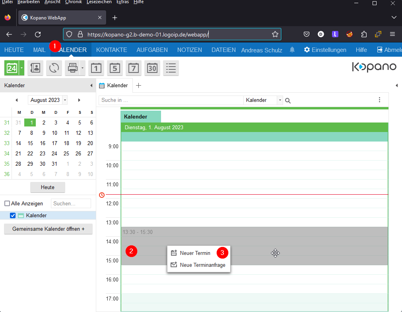Open the HEUTE tab
Viewport: 402px width, 312px height.
coord(14,50)
